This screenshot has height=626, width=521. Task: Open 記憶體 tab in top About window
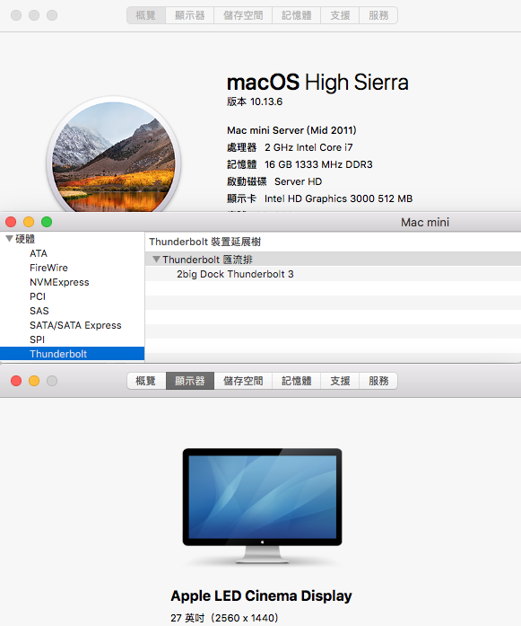pos(296,15)
